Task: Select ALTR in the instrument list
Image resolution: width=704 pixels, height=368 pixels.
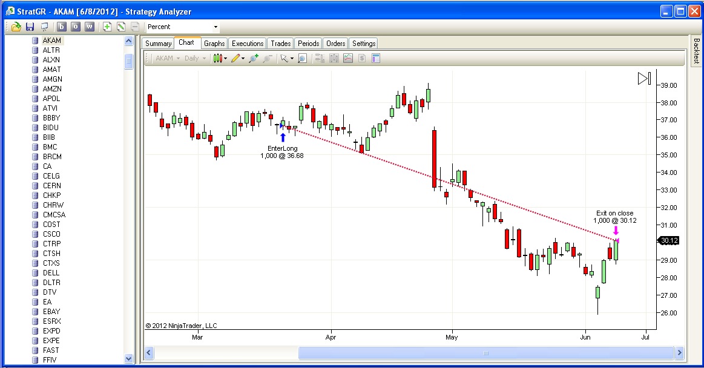Action: tap(51, 50)
